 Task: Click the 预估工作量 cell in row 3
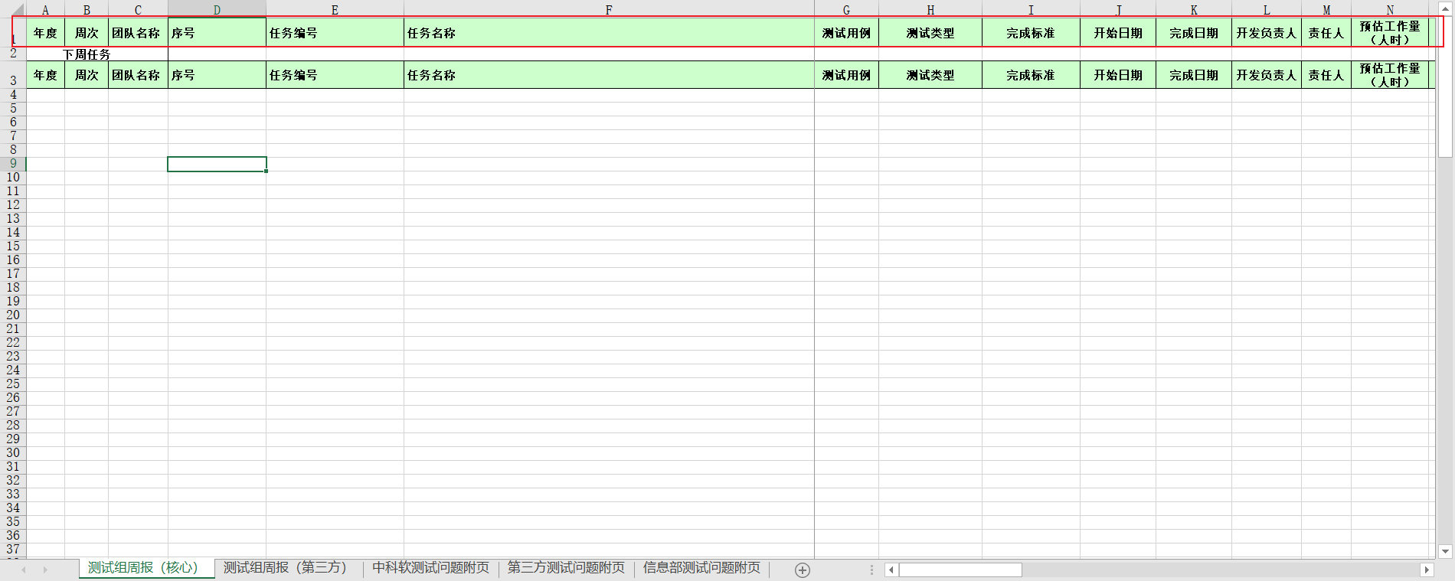(1390, 75)
